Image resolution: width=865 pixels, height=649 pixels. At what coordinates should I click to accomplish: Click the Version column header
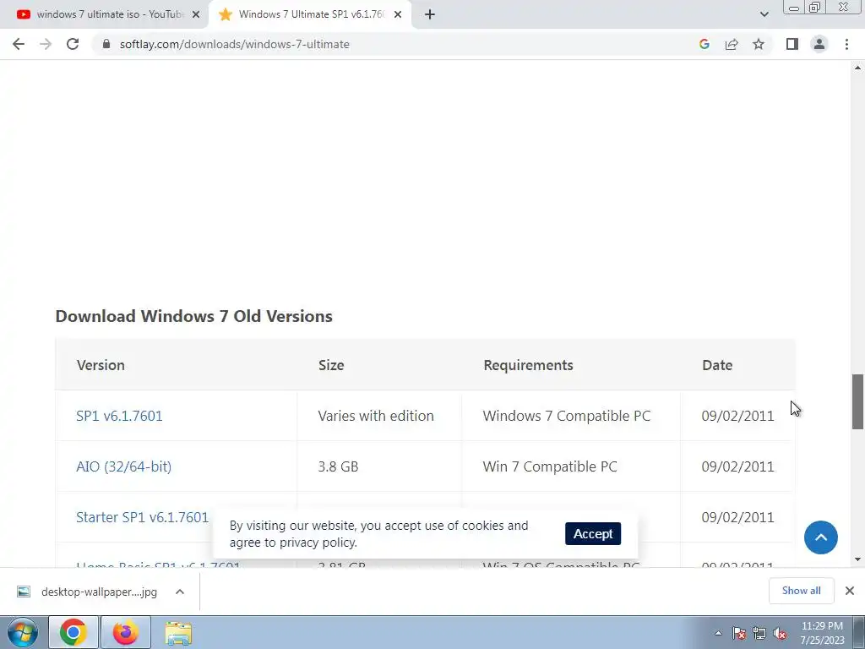[101, 365]
